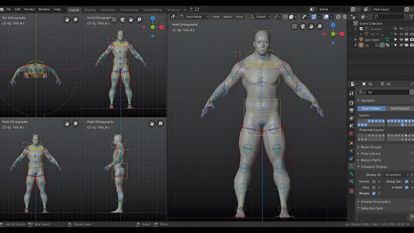
Task: Click the red X axis gizmo in main viewport
Action: 342,34
